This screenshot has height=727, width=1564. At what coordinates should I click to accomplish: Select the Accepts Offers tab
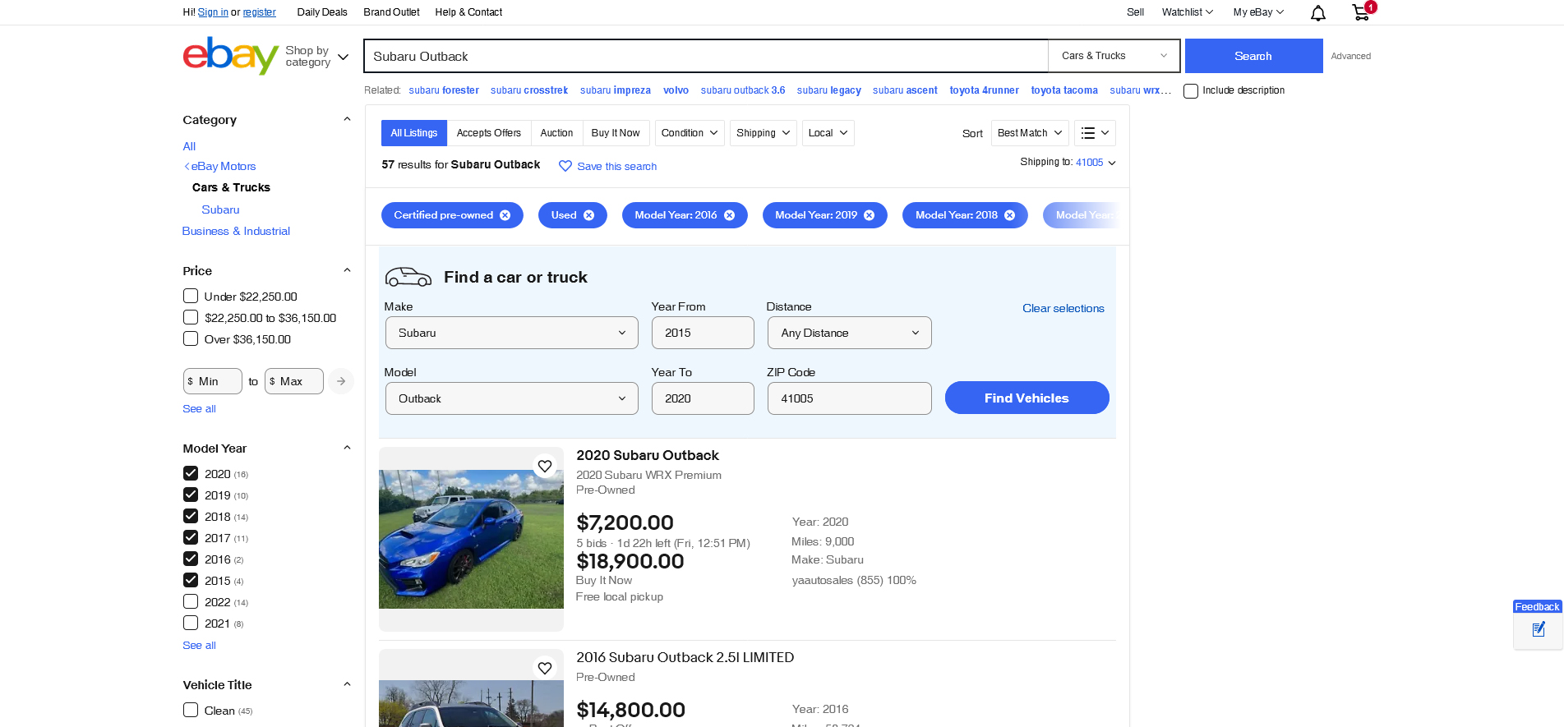[x=489, y=133]
